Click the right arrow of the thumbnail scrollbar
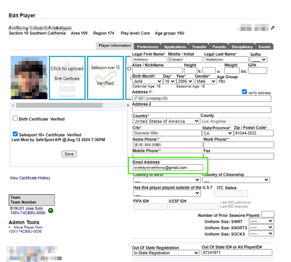The image size is (291, 262). [128, 105]
